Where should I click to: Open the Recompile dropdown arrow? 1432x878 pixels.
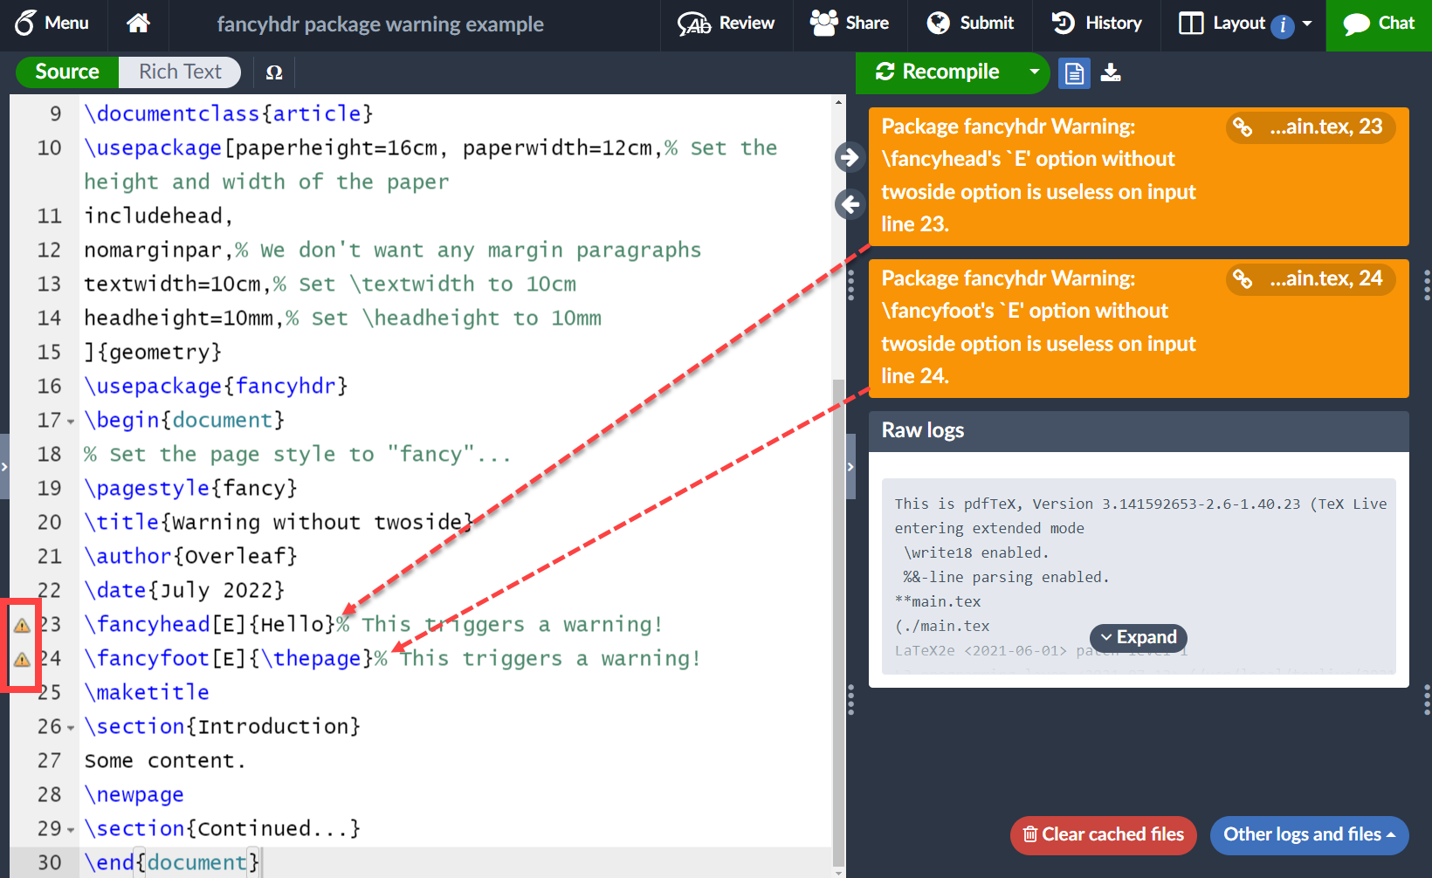click(1035, 73)
